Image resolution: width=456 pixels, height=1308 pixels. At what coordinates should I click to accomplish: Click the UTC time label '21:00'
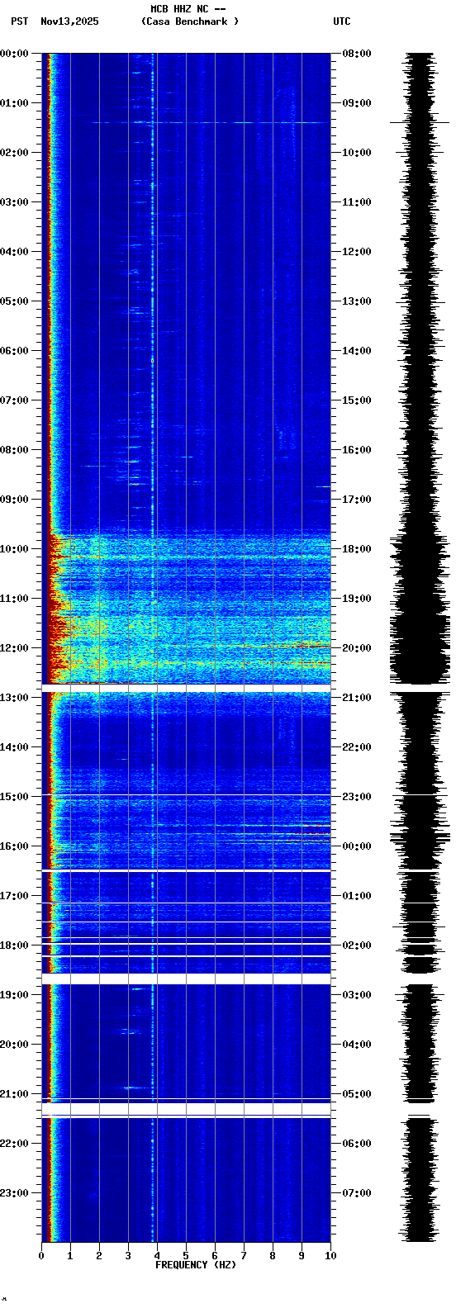pyautogui.click(x=357, y=698)
